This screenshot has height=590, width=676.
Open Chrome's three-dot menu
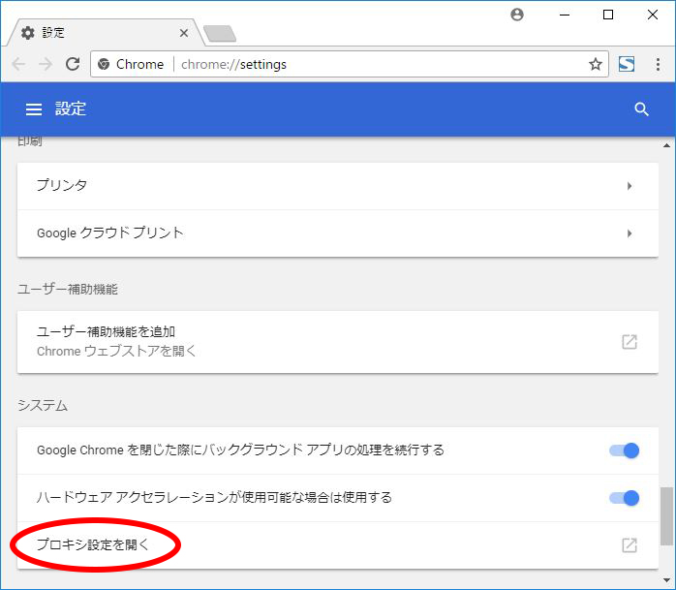point(658,64)
